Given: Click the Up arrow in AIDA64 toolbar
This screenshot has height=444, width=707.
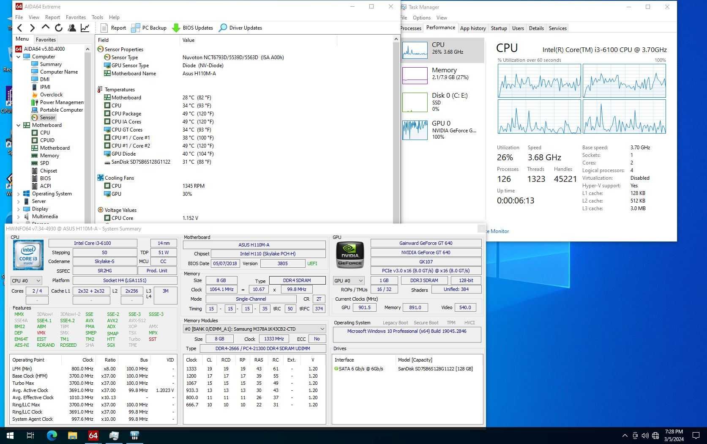Looking at the screenshot, I should pyautogui.click(x=46, y=27).
